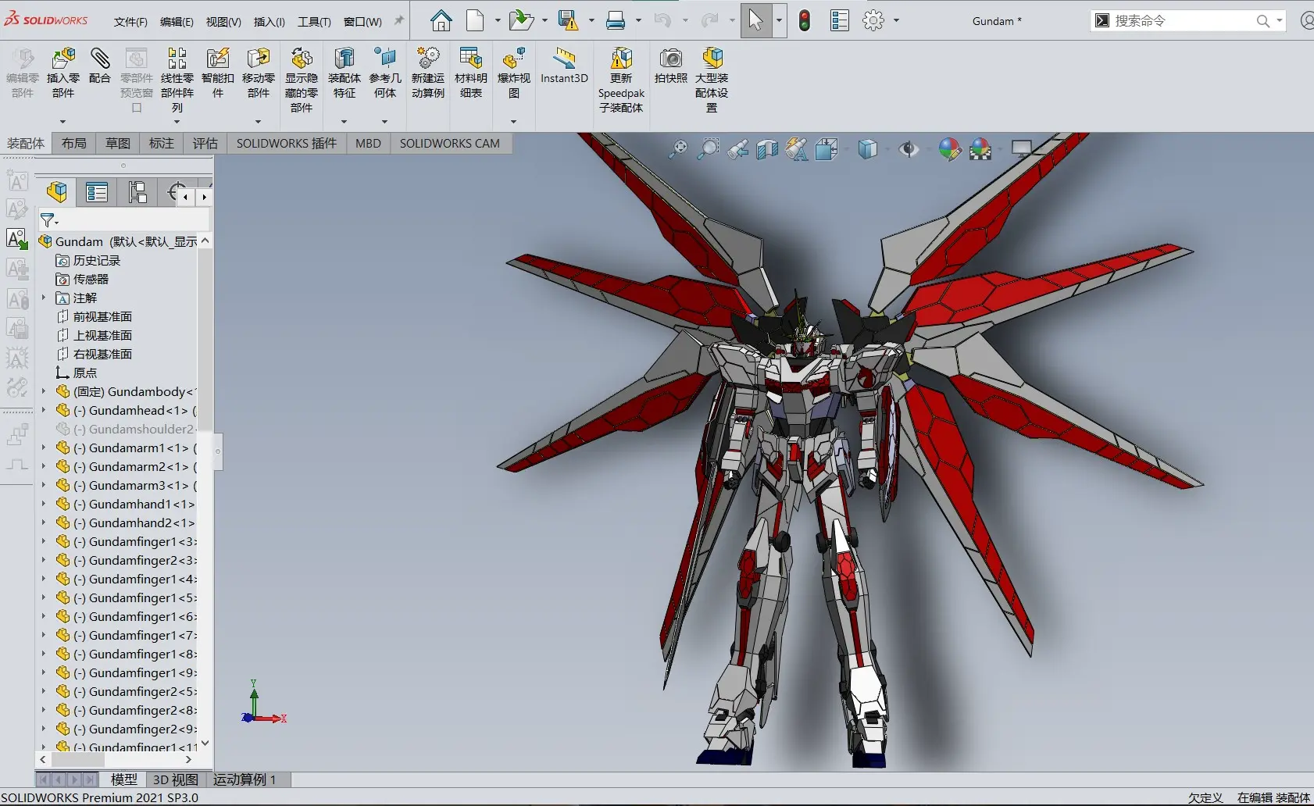
Task: Expand (固定) Gundambody tree node
Action: point(44,391)
